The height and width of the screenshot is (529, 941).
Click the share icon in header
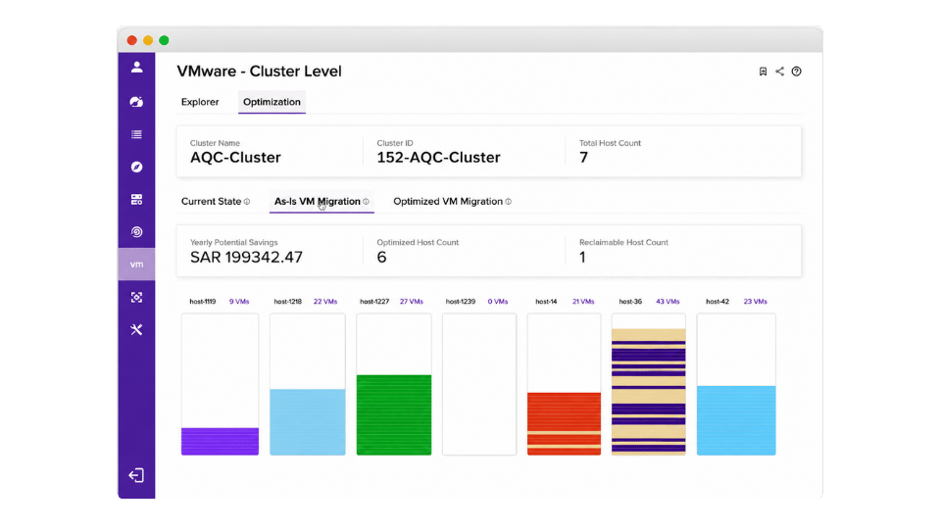[779, 72]
